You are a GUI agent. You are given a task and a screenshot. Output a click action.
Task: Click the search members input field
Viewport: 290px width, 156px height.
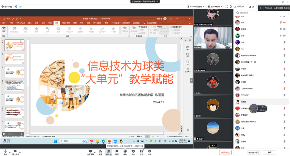(262, 12)
